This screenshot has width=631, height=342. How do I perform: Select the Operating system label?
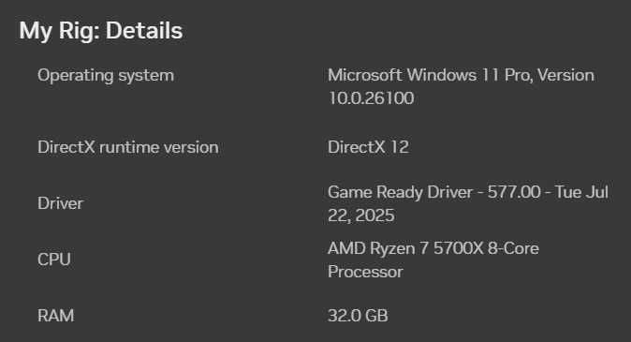(106, 76)
